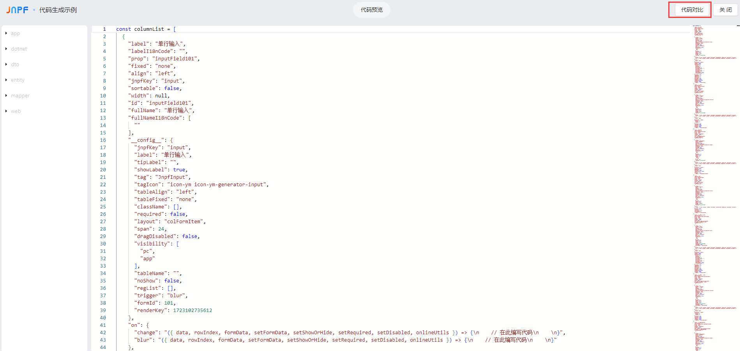Click the "prop": "inputField101" line
740x351 pixels.
[164, 59]
